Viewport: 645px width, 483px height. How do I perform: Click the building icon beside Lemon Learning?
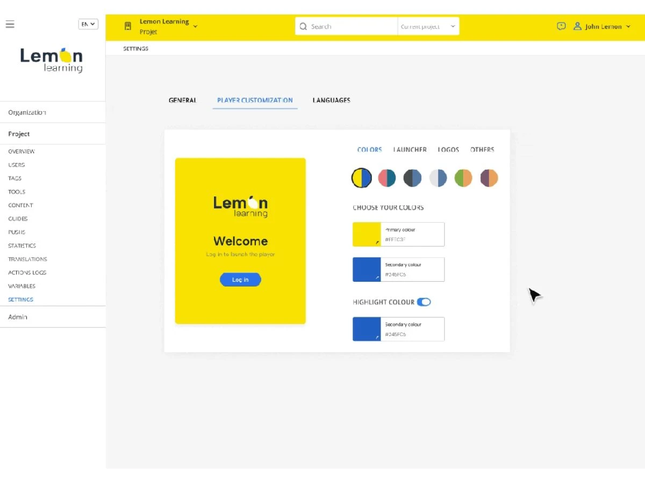tap(128, 26)
